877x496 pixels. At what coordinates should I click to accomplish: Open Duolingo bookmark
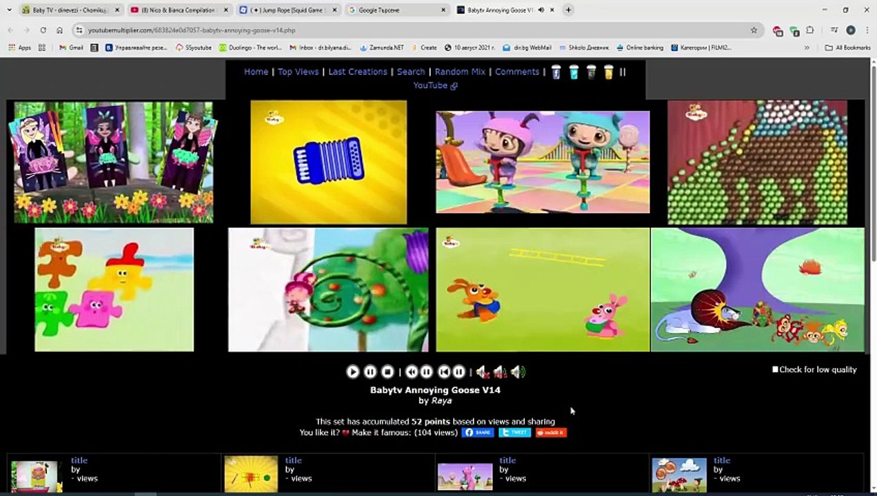coord(250,48)
